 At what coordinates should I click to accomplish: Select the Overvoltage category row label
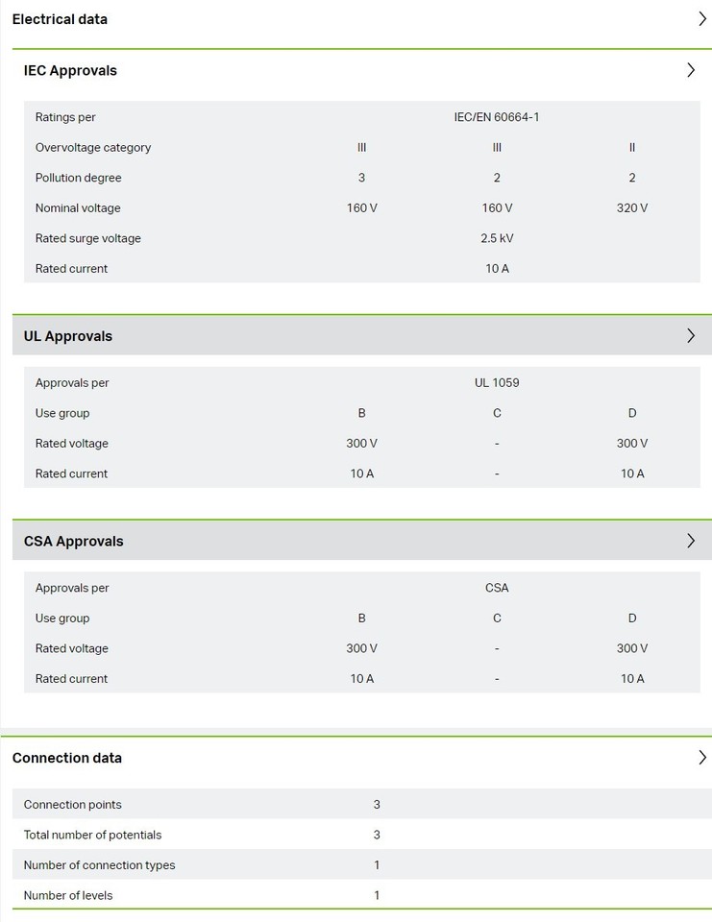pos(93,148)
